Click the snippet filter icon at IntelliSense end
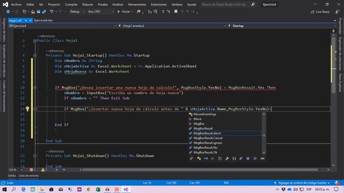Image resolution: width=344 pixels, height=193 pixels. pyautogui.click(x=262, y=159)
